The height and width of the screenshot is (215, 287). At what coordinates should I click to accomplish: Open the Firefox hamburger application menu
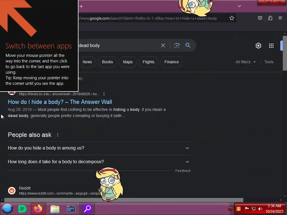coord(280,18)
